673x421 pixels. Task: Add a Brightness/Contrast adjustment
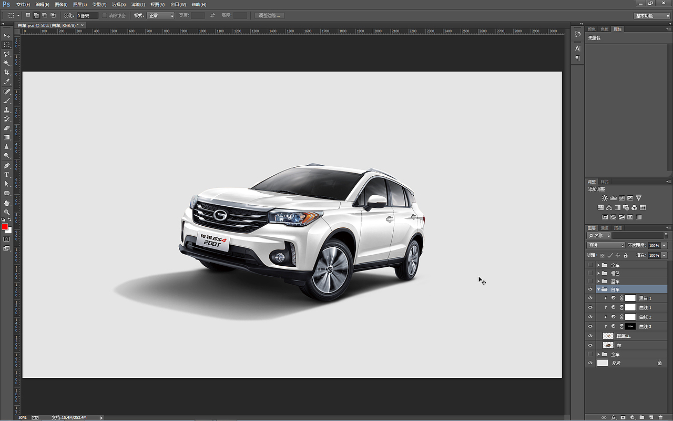tap(605, 198)
